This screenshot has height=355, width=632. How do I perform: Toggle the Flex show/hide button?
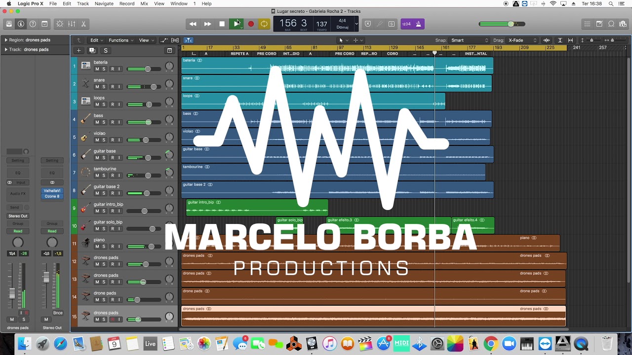pyautogui.click(x=174, y=40)
